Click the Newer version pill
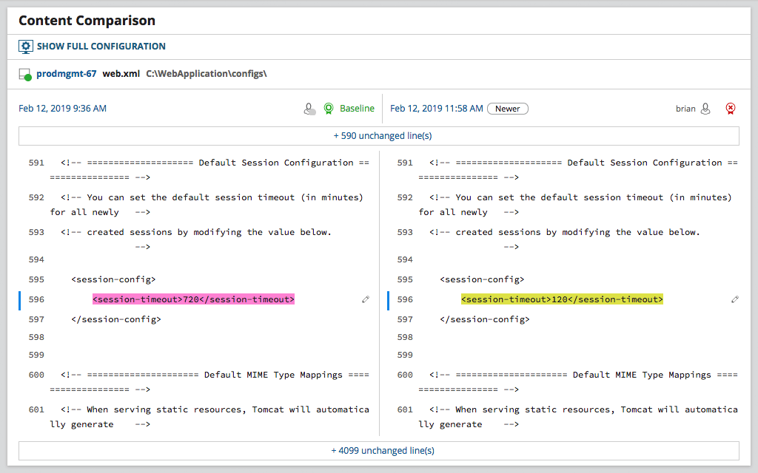Image resolution: width=758 pixels, height=473 pixels. pos(508,108)
